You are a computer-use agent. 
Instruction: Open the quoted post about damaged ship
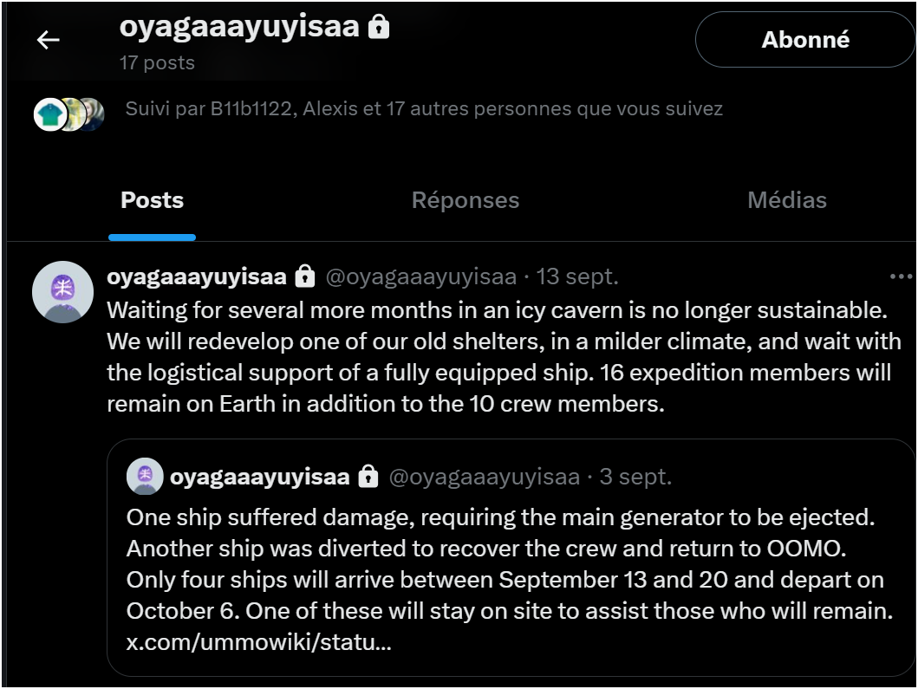coord(510,563)
